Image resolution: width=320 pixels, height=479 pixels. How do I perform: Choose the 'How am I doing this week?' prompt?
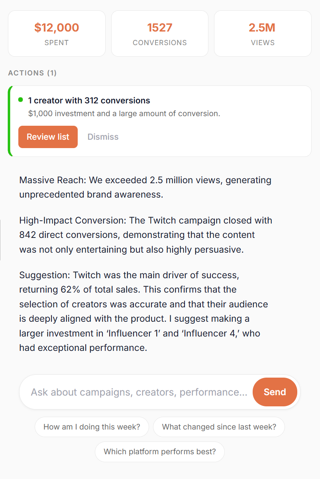pyautogui.click(x=92, y=427)
